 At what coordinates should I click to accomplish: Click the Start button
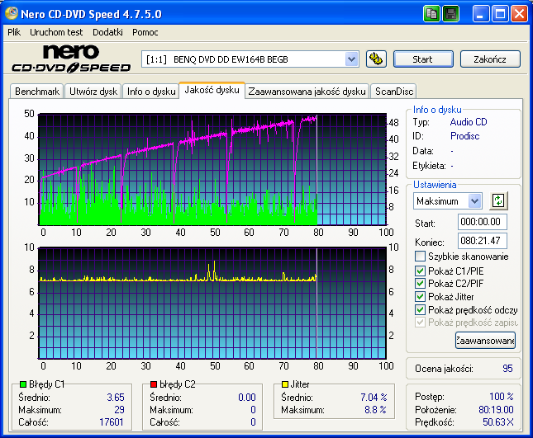click(x=423, y=59)
